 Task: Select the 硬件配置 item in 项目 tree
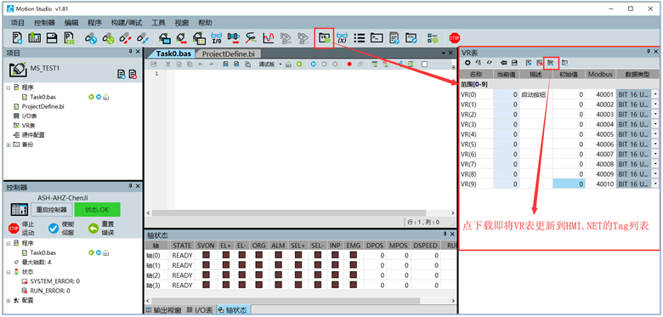[33, 135]
